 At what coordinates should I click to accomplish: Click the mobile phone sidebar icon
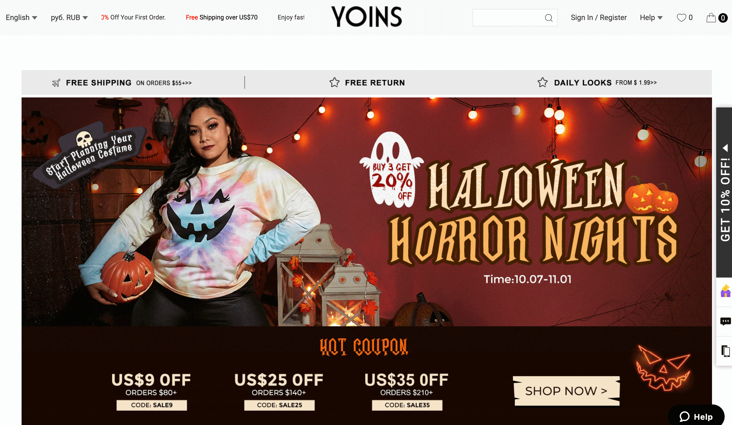point(725,351)
